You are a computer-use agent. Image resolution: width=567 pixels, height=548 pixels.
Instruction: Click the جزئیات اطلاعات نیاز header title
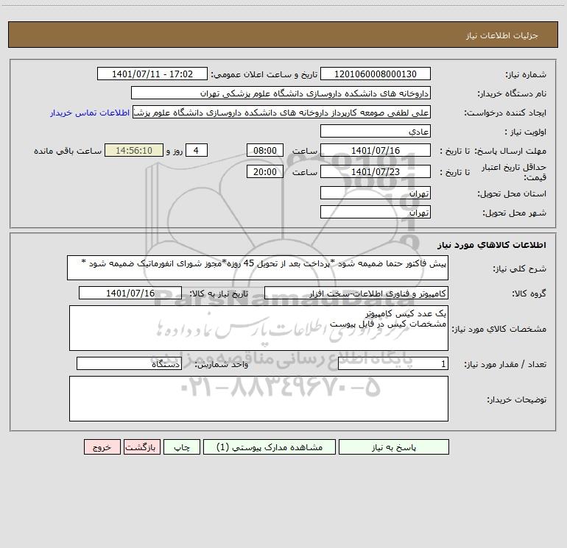point(502,35)
